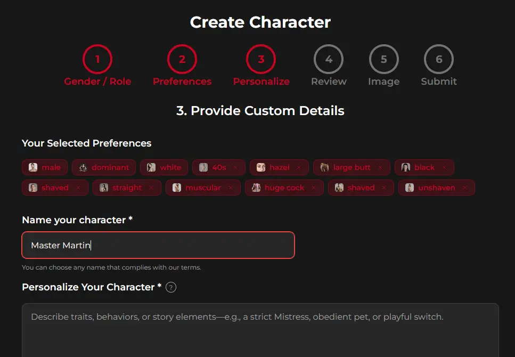
Task: Remove the muscular preference tag
Action: point(230,188)
